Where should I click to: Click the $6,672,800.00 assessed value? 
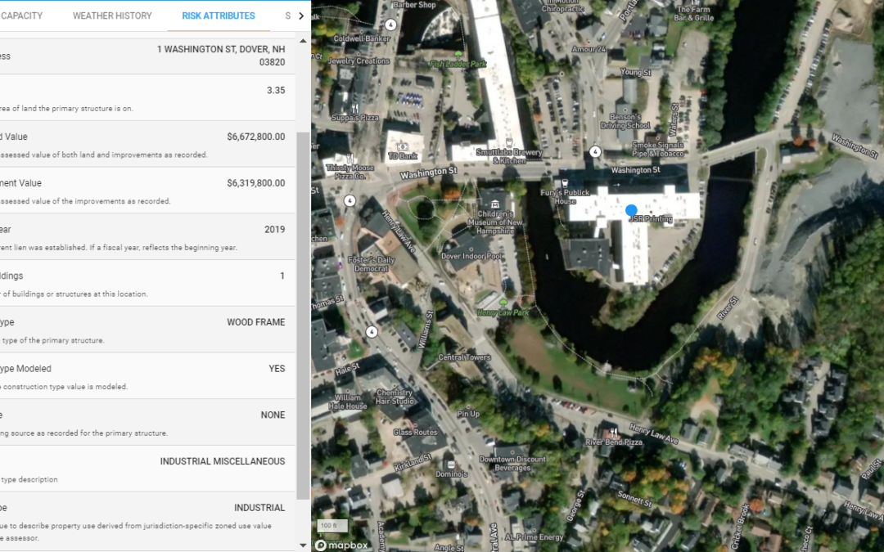tap(256, 137)
